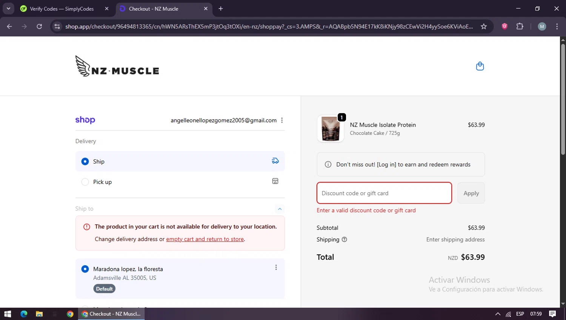Screen dimensions: 566x320
Task: Go back to the previous page
Action: (x=9, y=26)
